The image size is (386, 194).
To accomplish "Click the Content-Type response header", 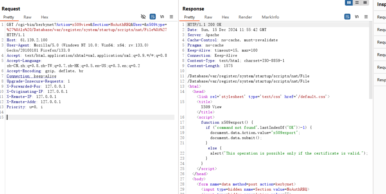I will point(236,61).
